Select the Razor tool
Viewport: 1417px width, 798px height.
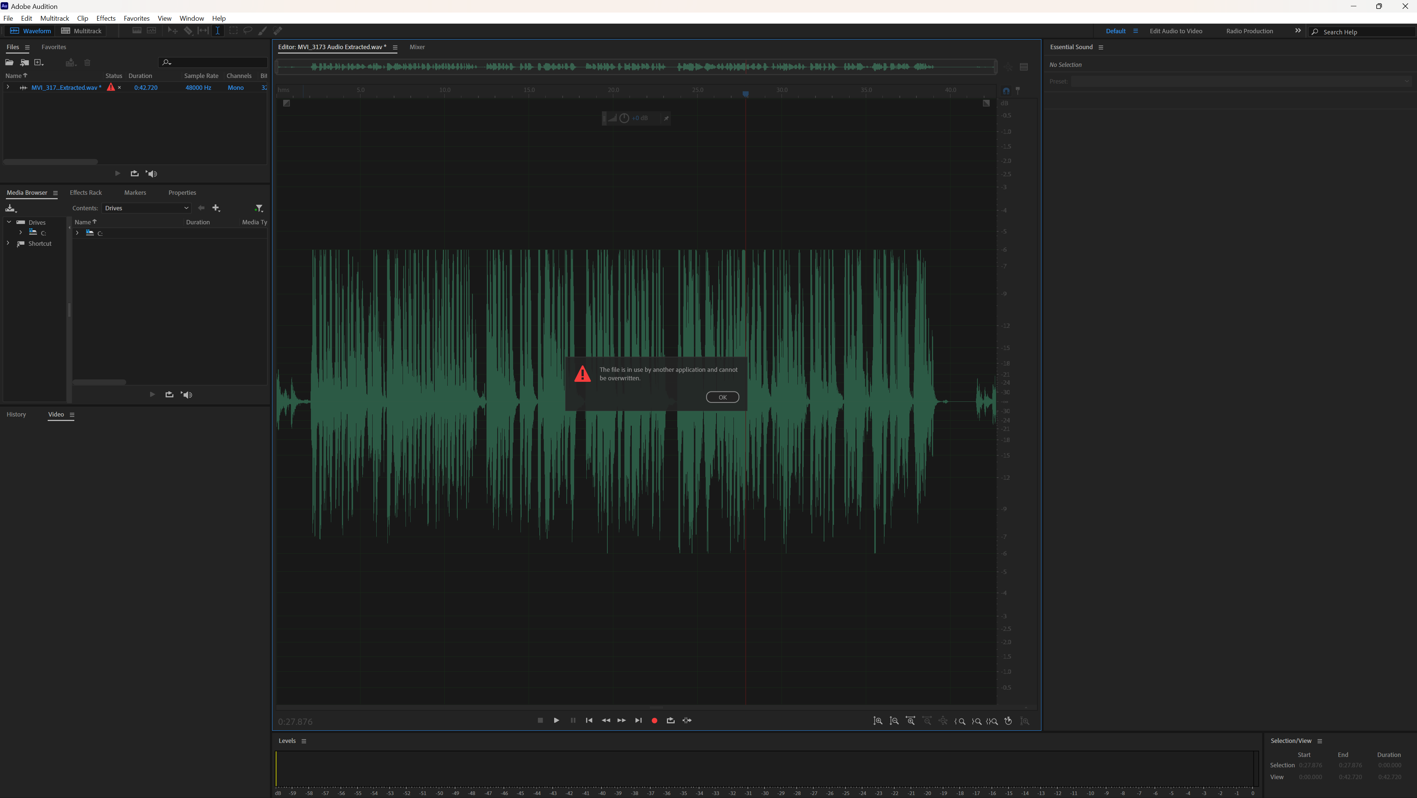(x=188, y=31)
